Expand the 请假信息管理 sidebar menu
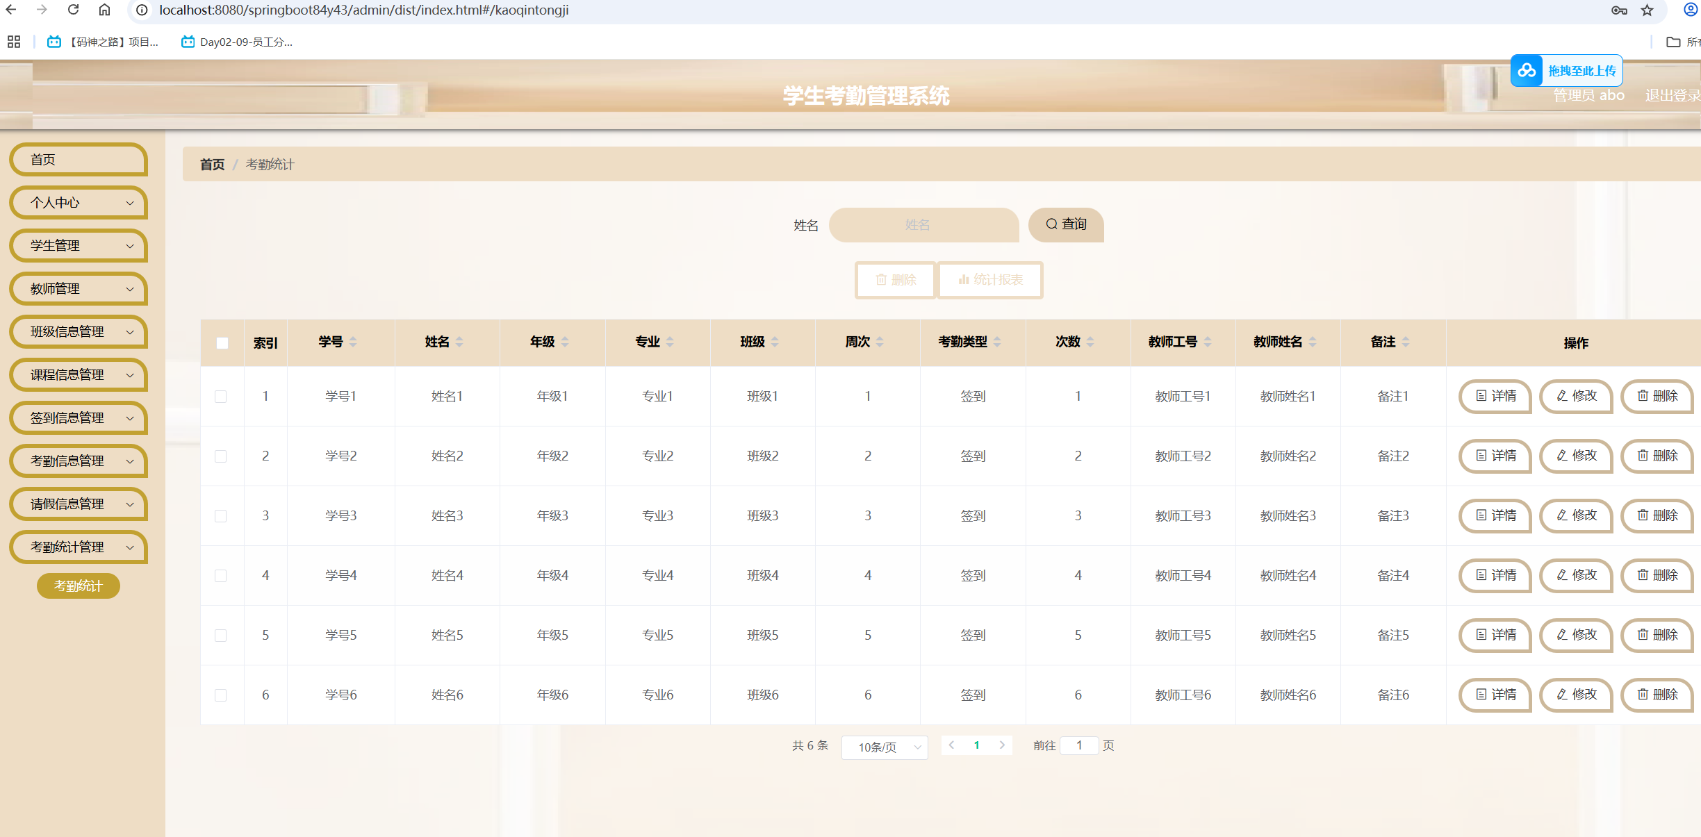Viewport: 1701px width, 837px height. coord(79,504)
